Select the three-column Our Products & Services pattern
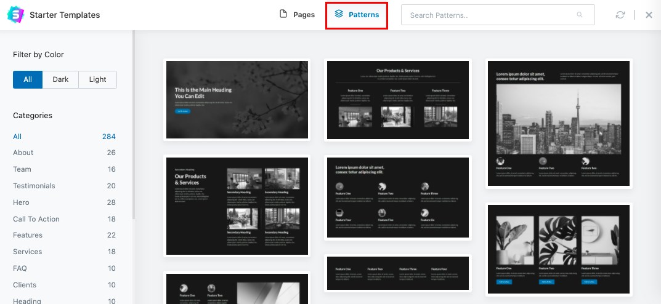 (397, 100)
